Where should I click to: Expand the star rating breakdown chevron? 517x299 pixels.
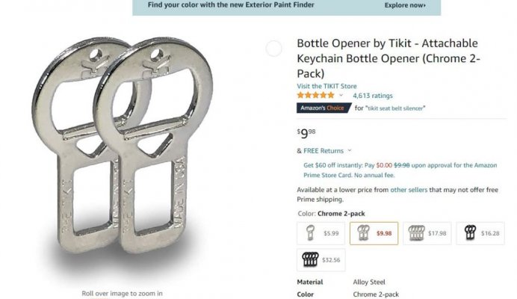click(x=341, y=96)
